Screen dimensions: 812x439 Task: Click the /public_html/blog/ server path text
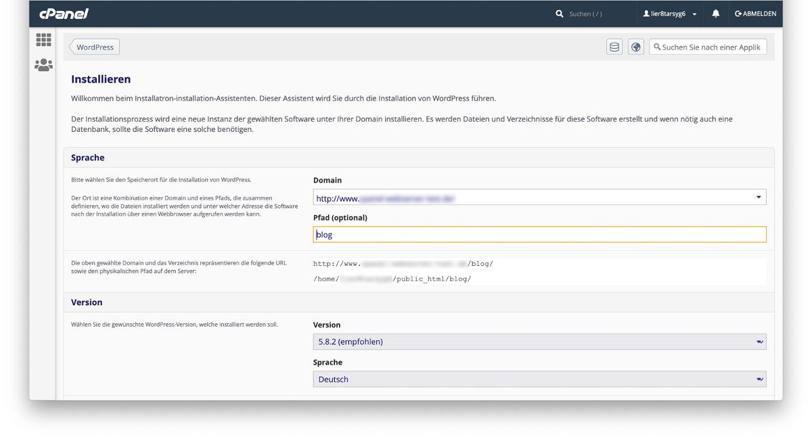392,279
